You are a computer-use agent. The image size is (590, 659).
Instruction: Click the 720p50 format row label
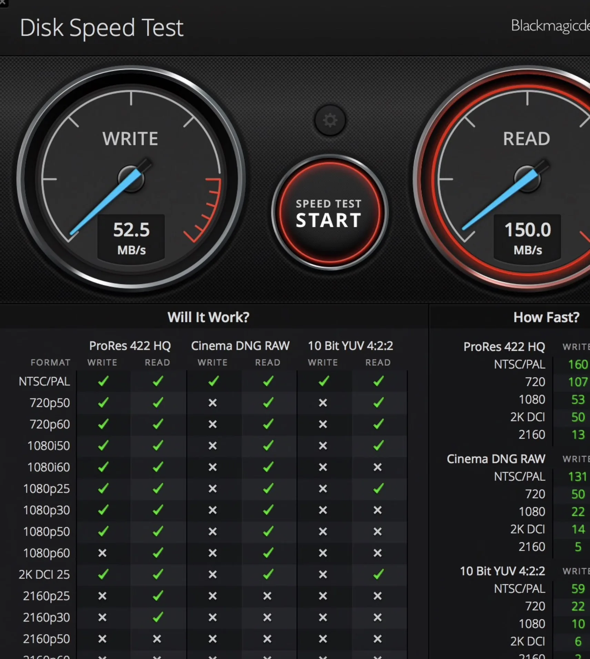pyautogui.click(x=50, y=403)
